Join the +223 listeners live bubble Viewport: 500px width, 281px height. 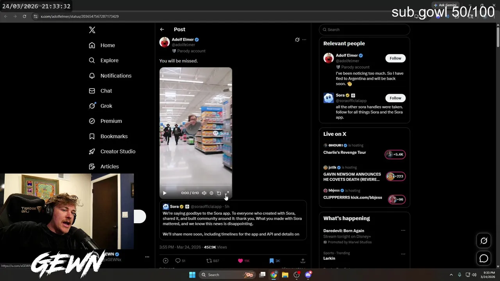(395, 176)
